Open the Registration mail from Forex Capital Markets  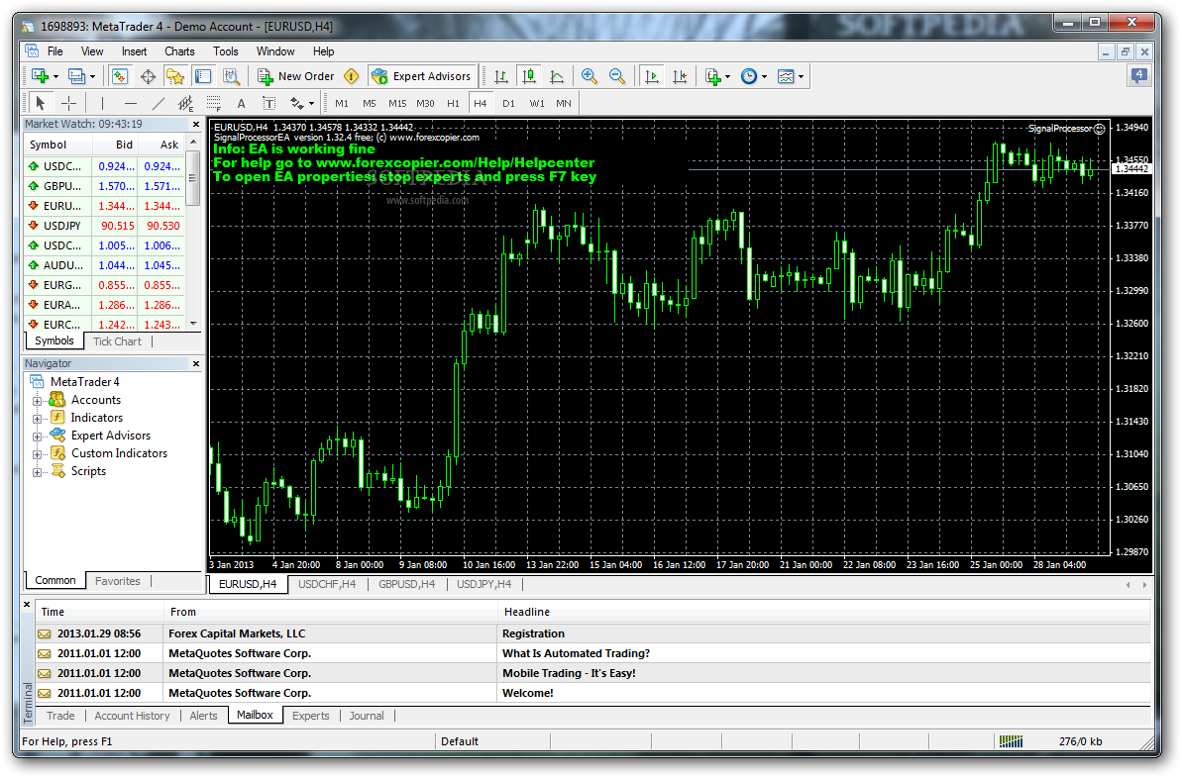(x=594, y=633)
